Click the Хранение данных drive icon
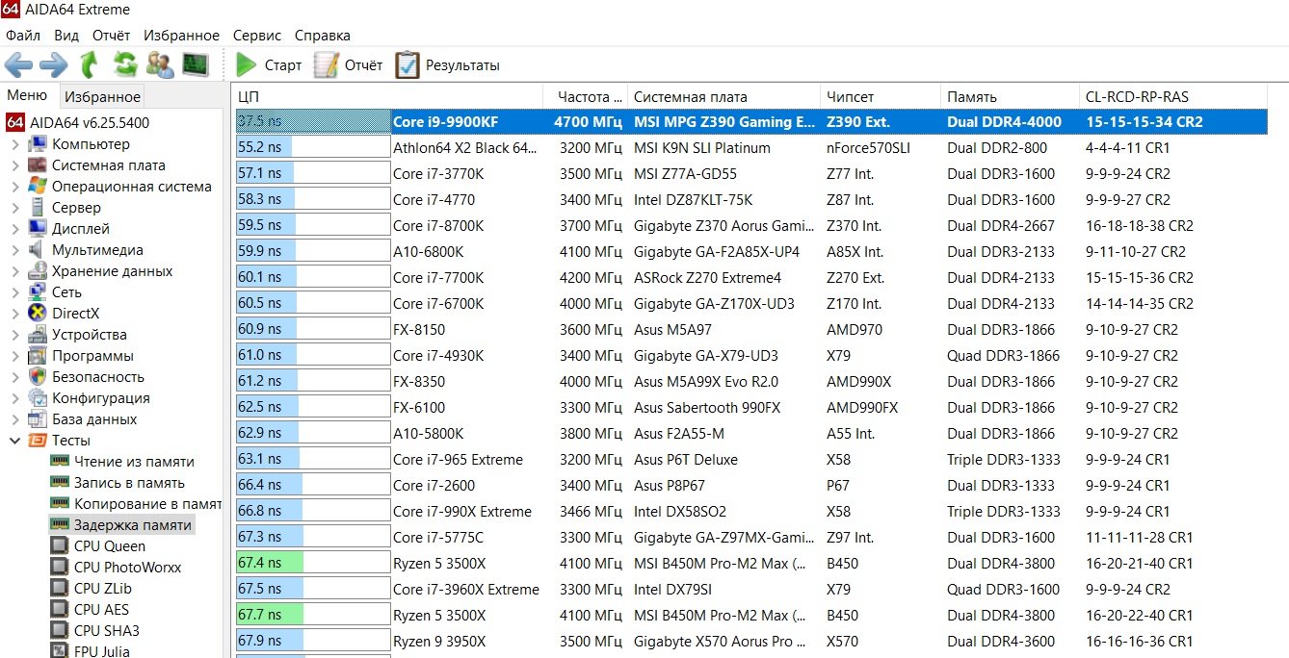This screenshot has width=1289, height=658. [38, 271]
